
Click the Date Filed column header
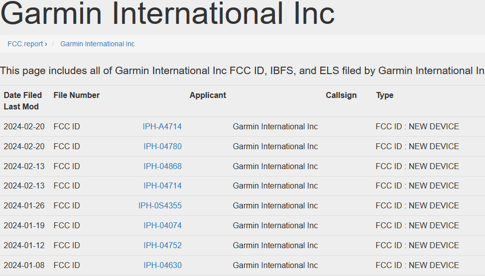point(23,95)
